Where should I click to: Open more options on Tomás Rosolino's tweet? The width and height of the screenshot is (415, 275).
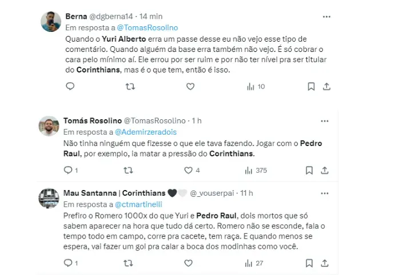[325, 121]
